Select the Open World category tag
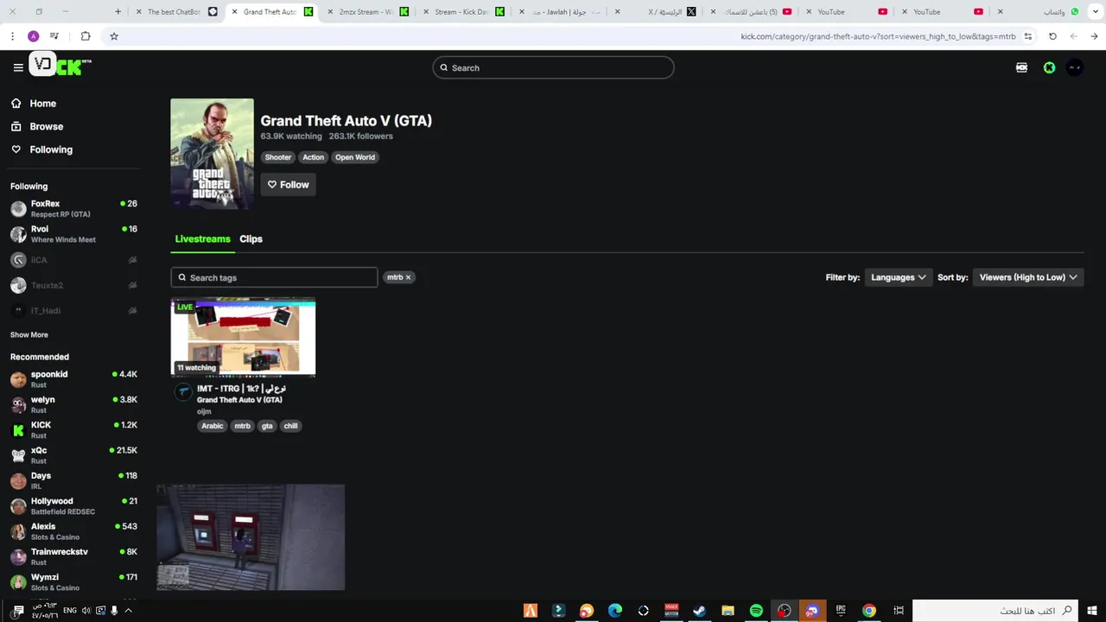 pos(355,157)
